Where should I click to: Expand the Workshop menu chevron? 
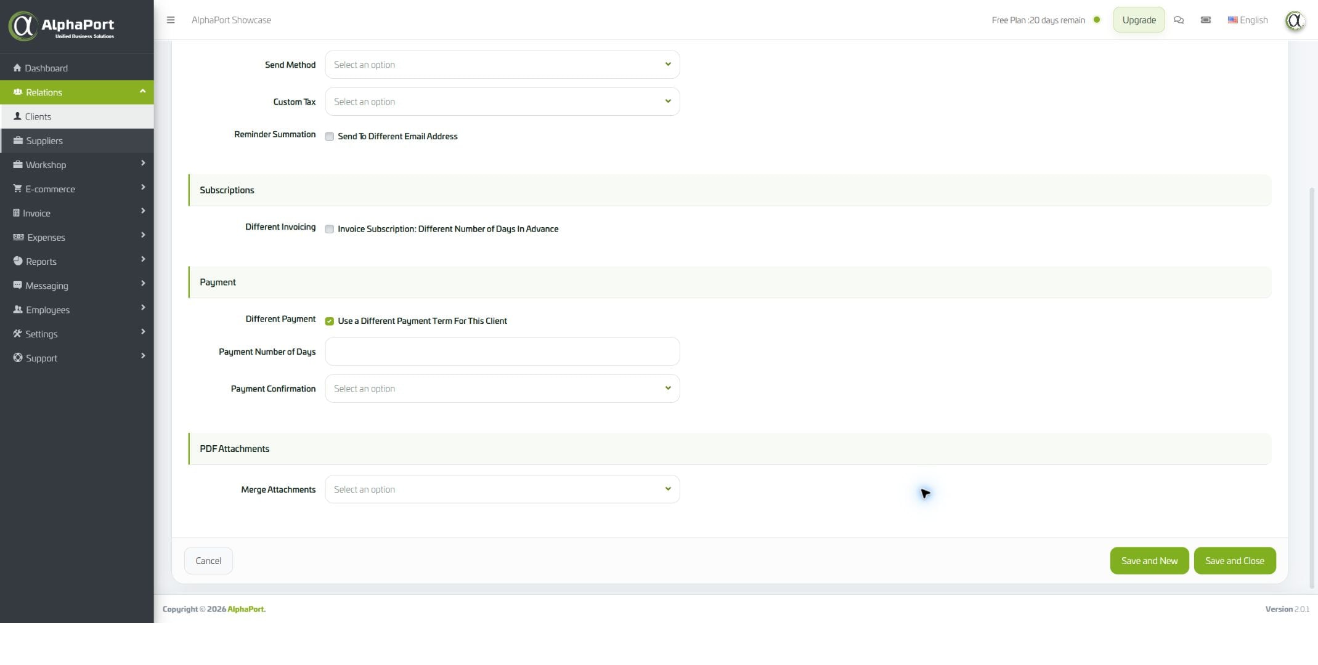[143, 163]
